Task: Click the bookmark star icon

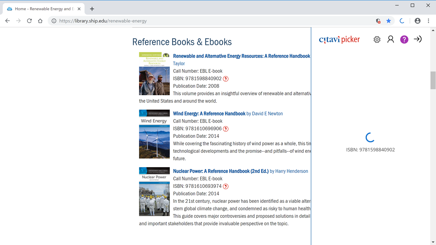Action: pos(389,21)
